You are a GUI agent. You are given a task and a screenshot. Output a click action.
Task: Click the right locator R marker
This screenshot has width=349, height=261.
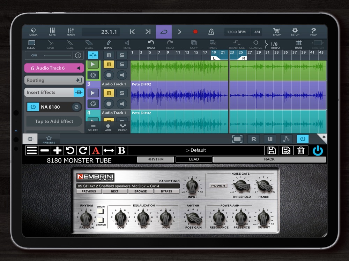[243, 58]
